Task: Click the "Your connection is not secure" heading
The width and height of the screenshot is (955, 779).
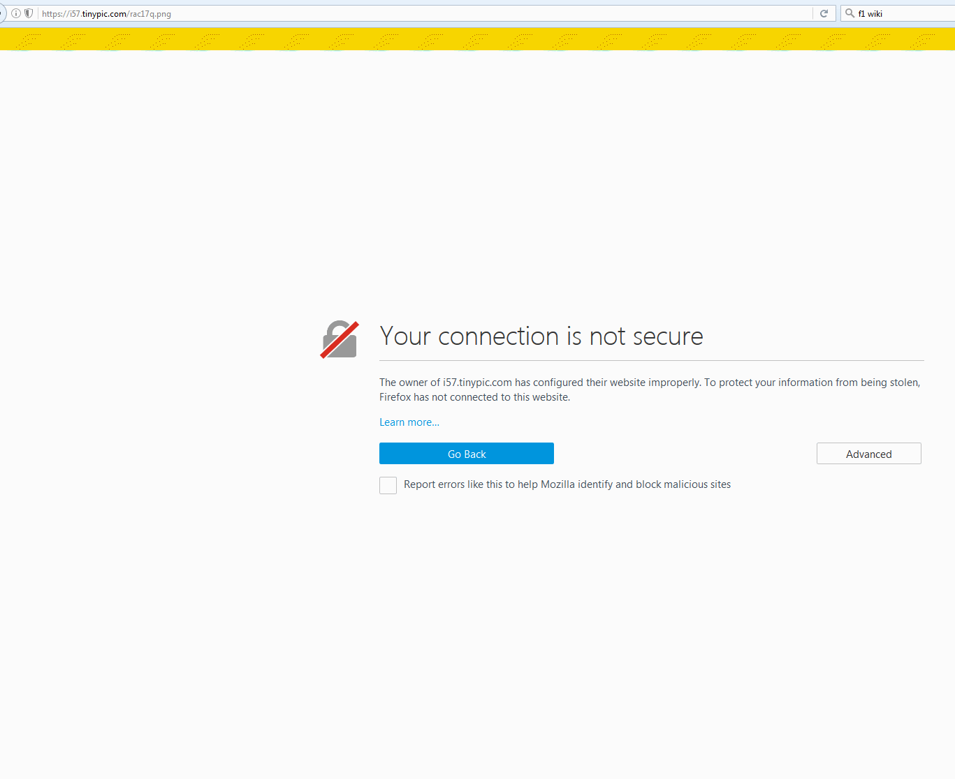Action: coord(541,336)
